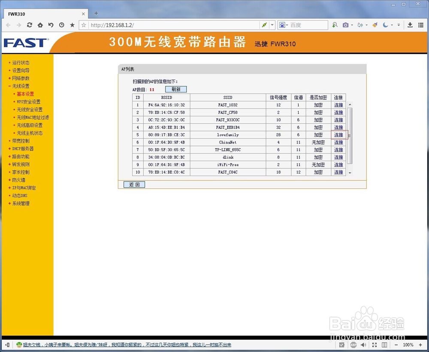Expand 网络参数 sidebar section

pos(21,78)
